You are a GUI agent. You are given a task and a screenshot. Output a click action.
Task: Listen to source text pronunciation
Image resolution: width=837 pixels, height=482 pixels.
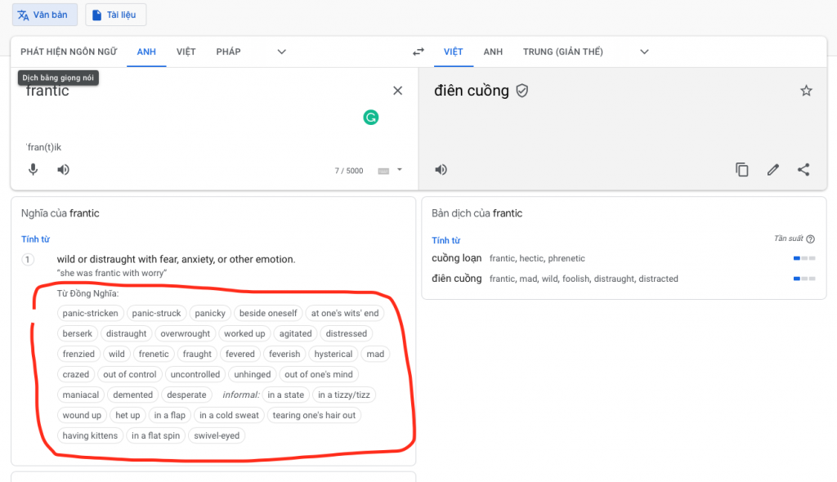[63, 170]
